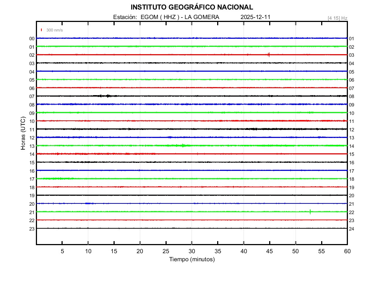This screenshot has height=281, width=375.
Task: Click the left-side hour label 00
Action: pyautogui.click(x=32, y=38)
